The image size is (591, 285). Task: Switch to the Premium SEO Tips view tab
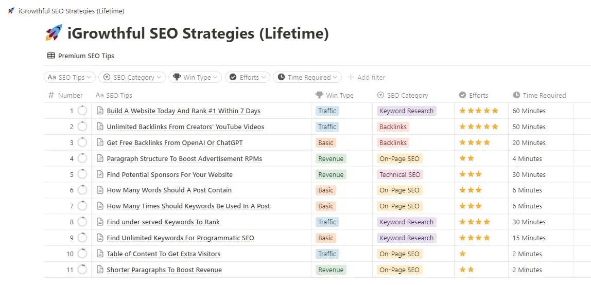[x=81, y=56]
